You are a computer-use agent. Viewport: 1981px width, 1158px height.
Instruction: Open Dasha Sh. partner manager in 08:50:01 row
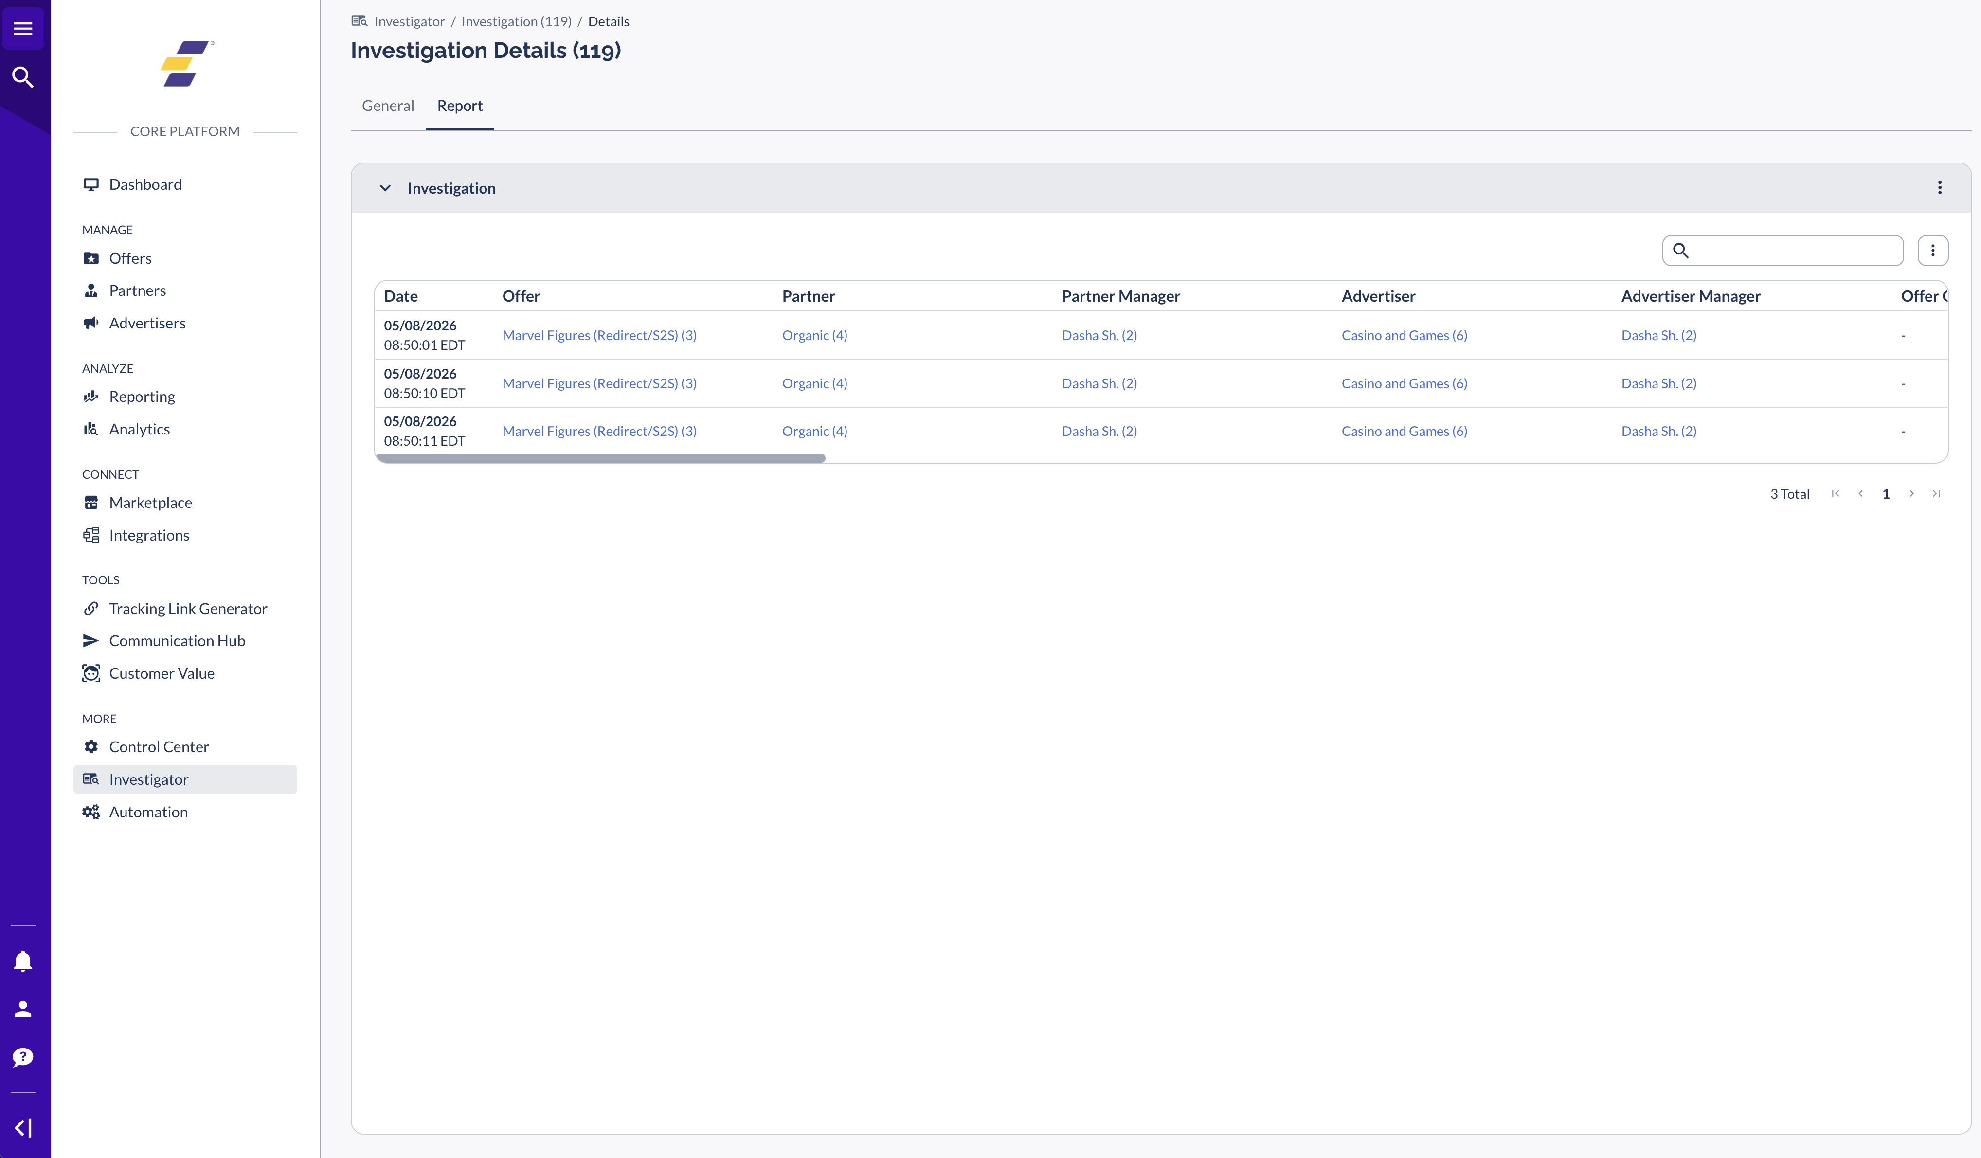pyautogui.click(x=1100, y=336)
